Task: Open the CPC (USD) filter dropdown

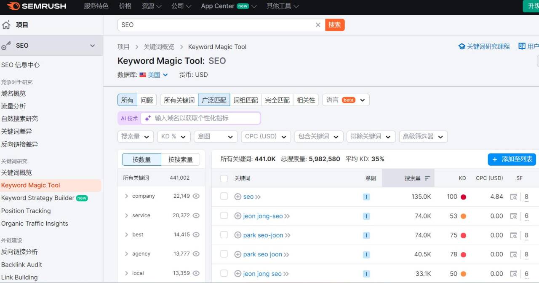Action: (x=266, y=137)
